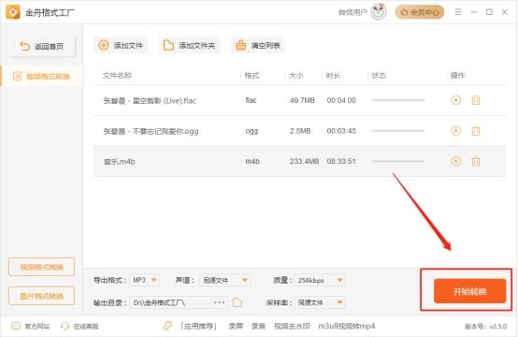The width and height of the screenshot is (518, 337).
Task: Click the 金舟格式工厂 app logo
Action: tap(13, 12)
